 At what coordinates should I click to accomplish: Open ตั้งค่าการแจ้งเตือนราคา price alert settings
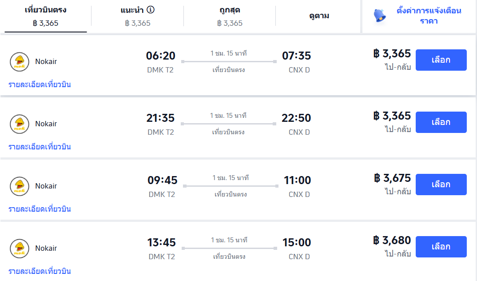click(429, 16)
